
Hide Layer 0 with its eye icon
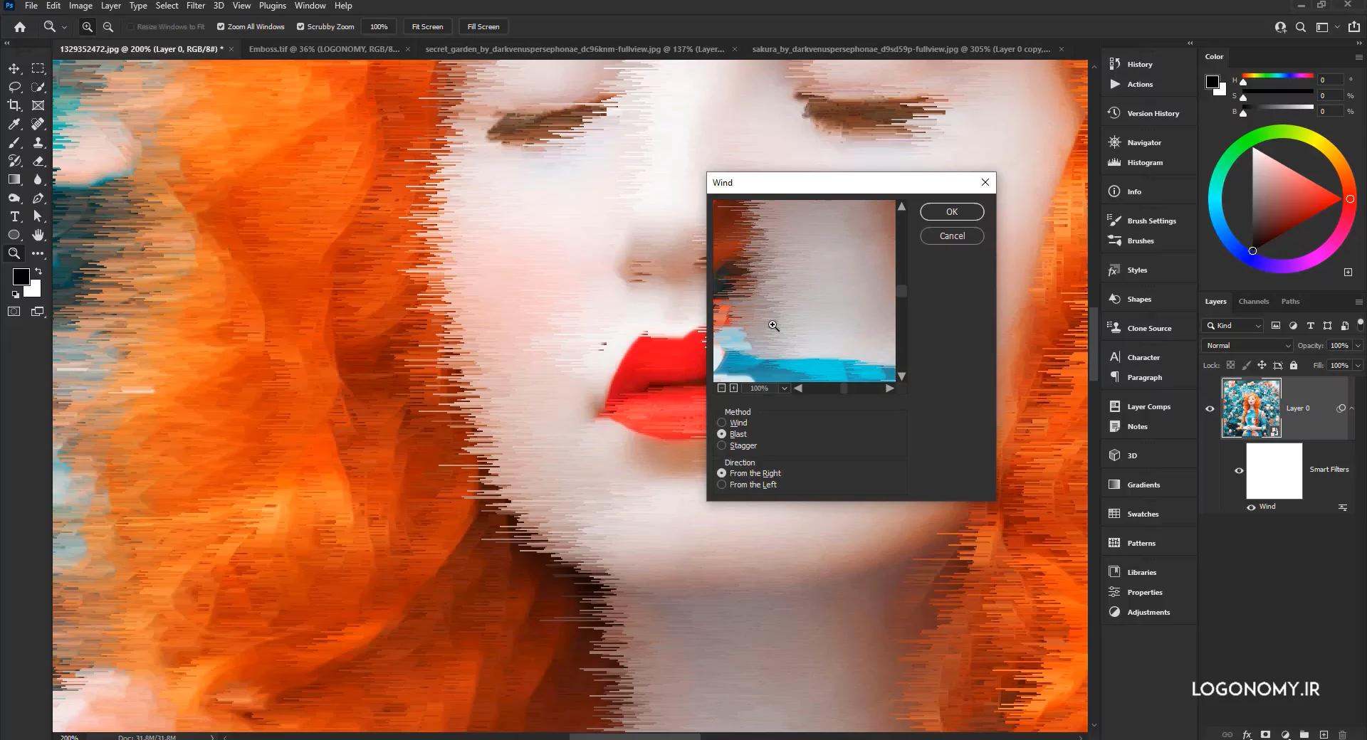pyautogui.click(x=1210, y=408)
